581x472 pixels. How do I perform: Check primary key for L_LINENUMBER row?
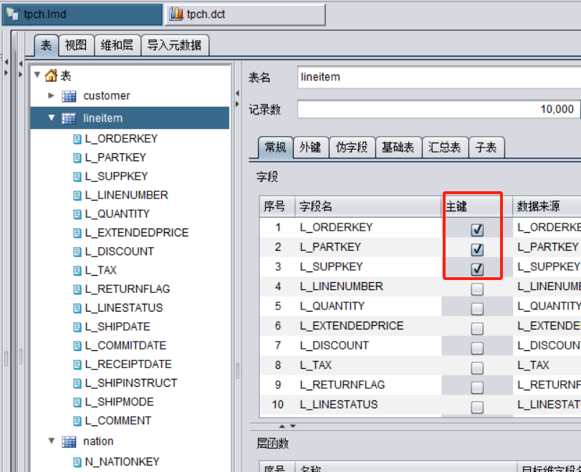pyautogui.click(x=477, y=289)
